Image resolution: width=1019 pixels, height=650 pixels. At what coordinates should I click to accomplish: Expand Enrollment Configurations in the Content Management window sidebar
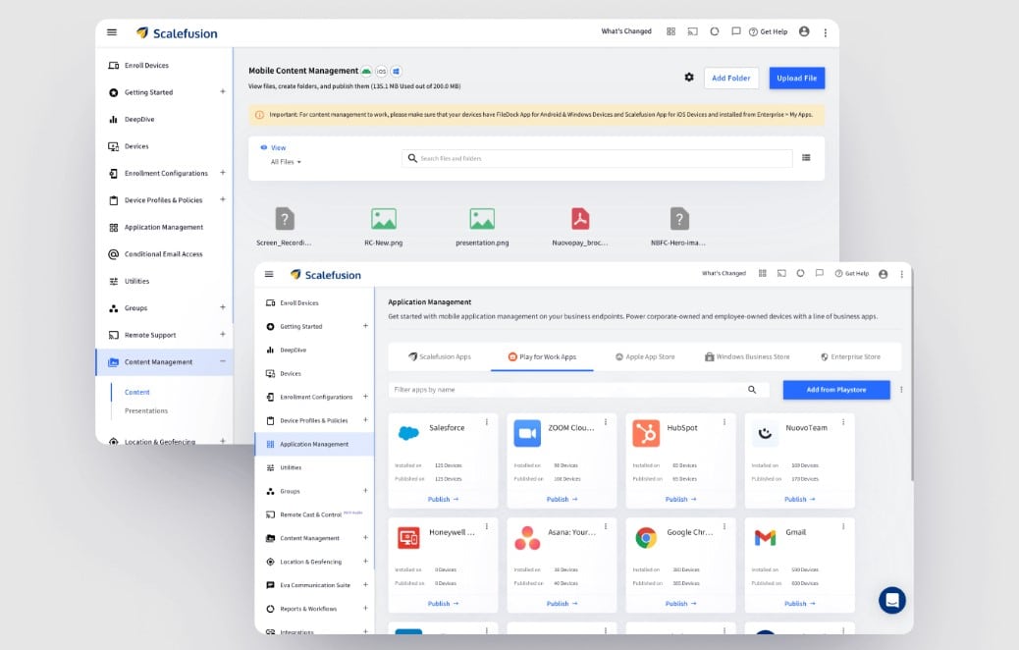[222, 173]
